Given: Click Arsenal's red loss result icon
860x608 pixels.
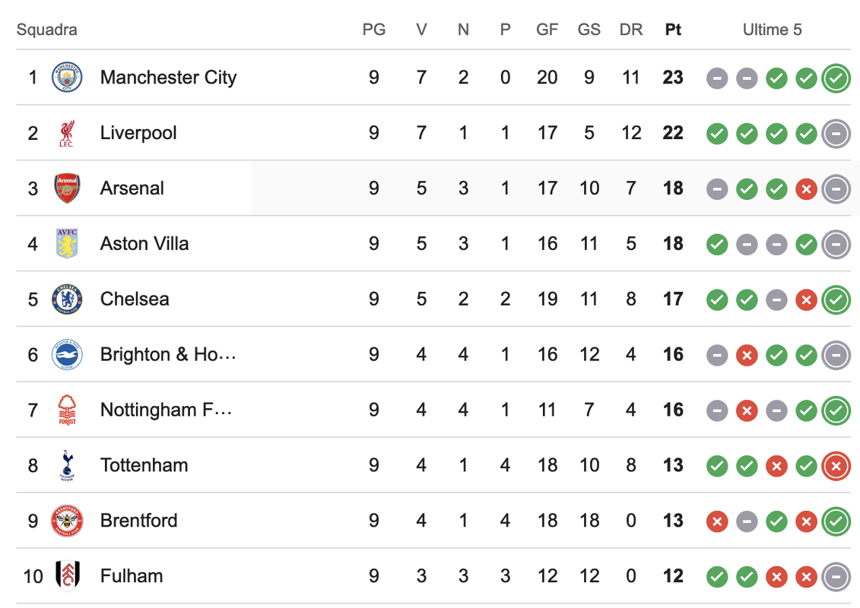Looking at the screenshot, I should (x=806, y=189).
